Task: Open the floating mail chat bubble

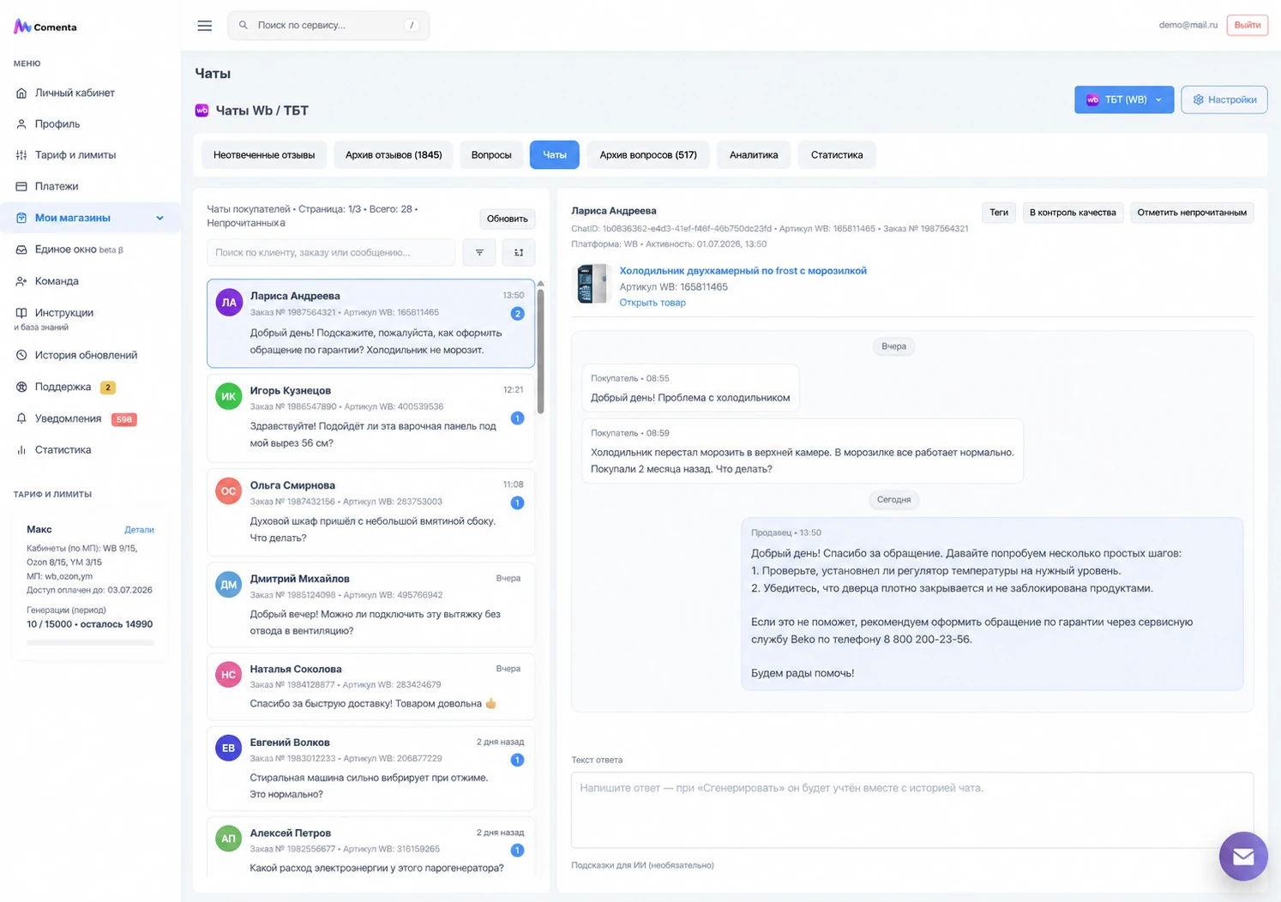Action: click(x=1243, y=856)
